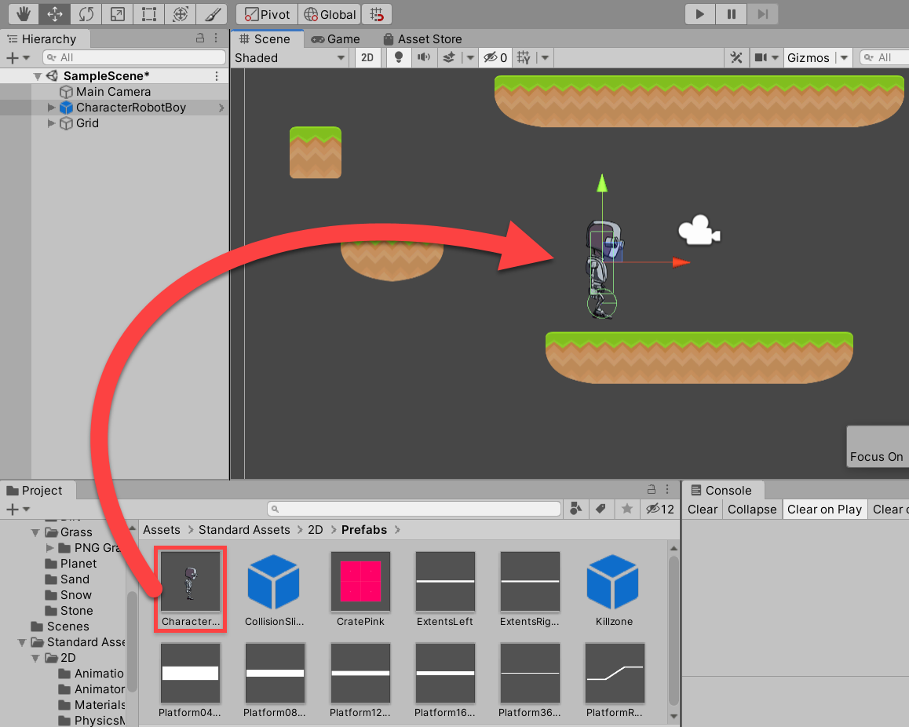
Task: Switch to the Scene tab
Action: (x=265, y=38)
